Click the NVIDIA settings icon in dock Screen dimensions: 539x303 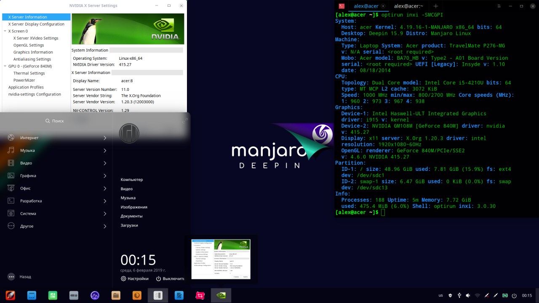click(x=221, y=295)
